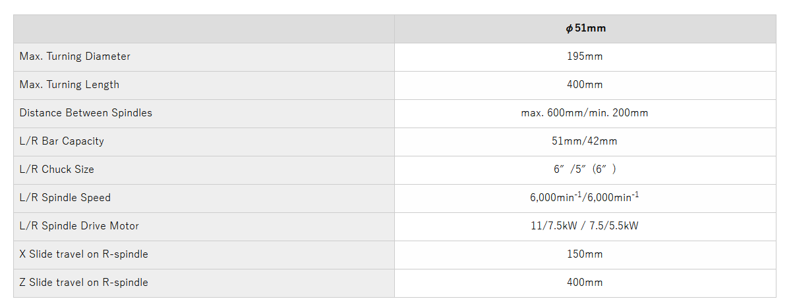Click the 400mm turning length value
789x303 pixels.
coord(585,85)
